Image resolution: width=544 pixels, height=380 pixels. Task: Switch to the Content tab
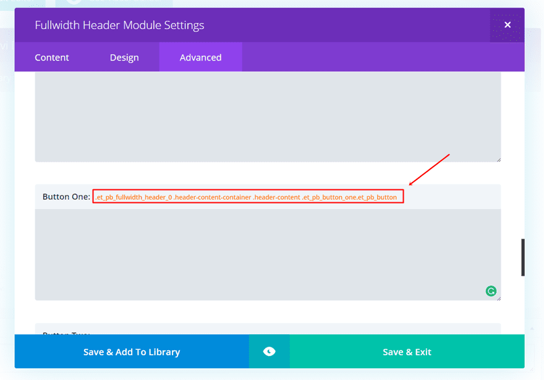[x=52, y=57]
